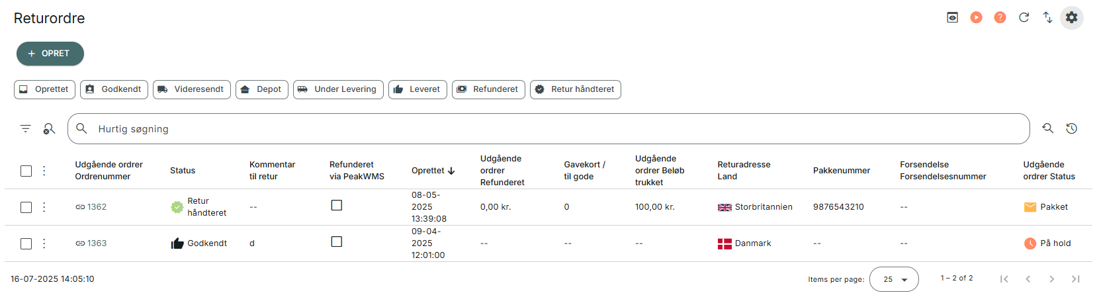Expand the items per page dropdown
Viewport: 1095px width, 303px height.
pyautogui.click(x=894, y=279)
